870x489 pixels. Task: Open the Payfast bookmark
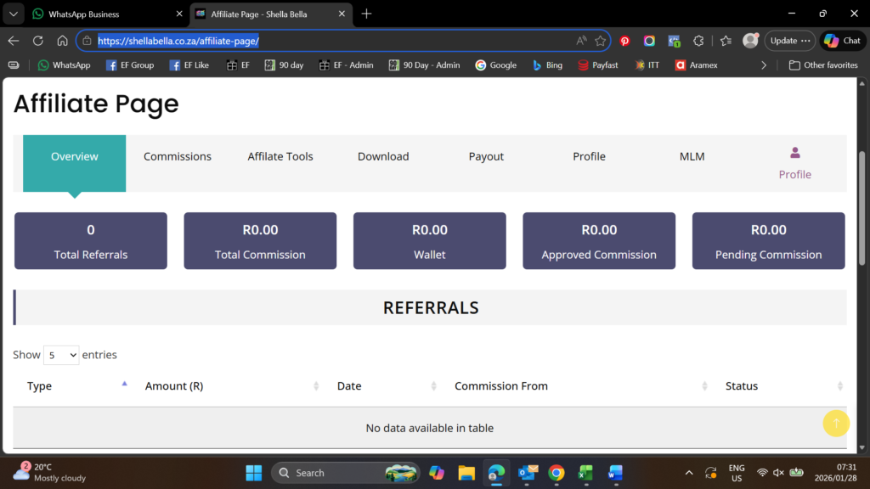597,65
